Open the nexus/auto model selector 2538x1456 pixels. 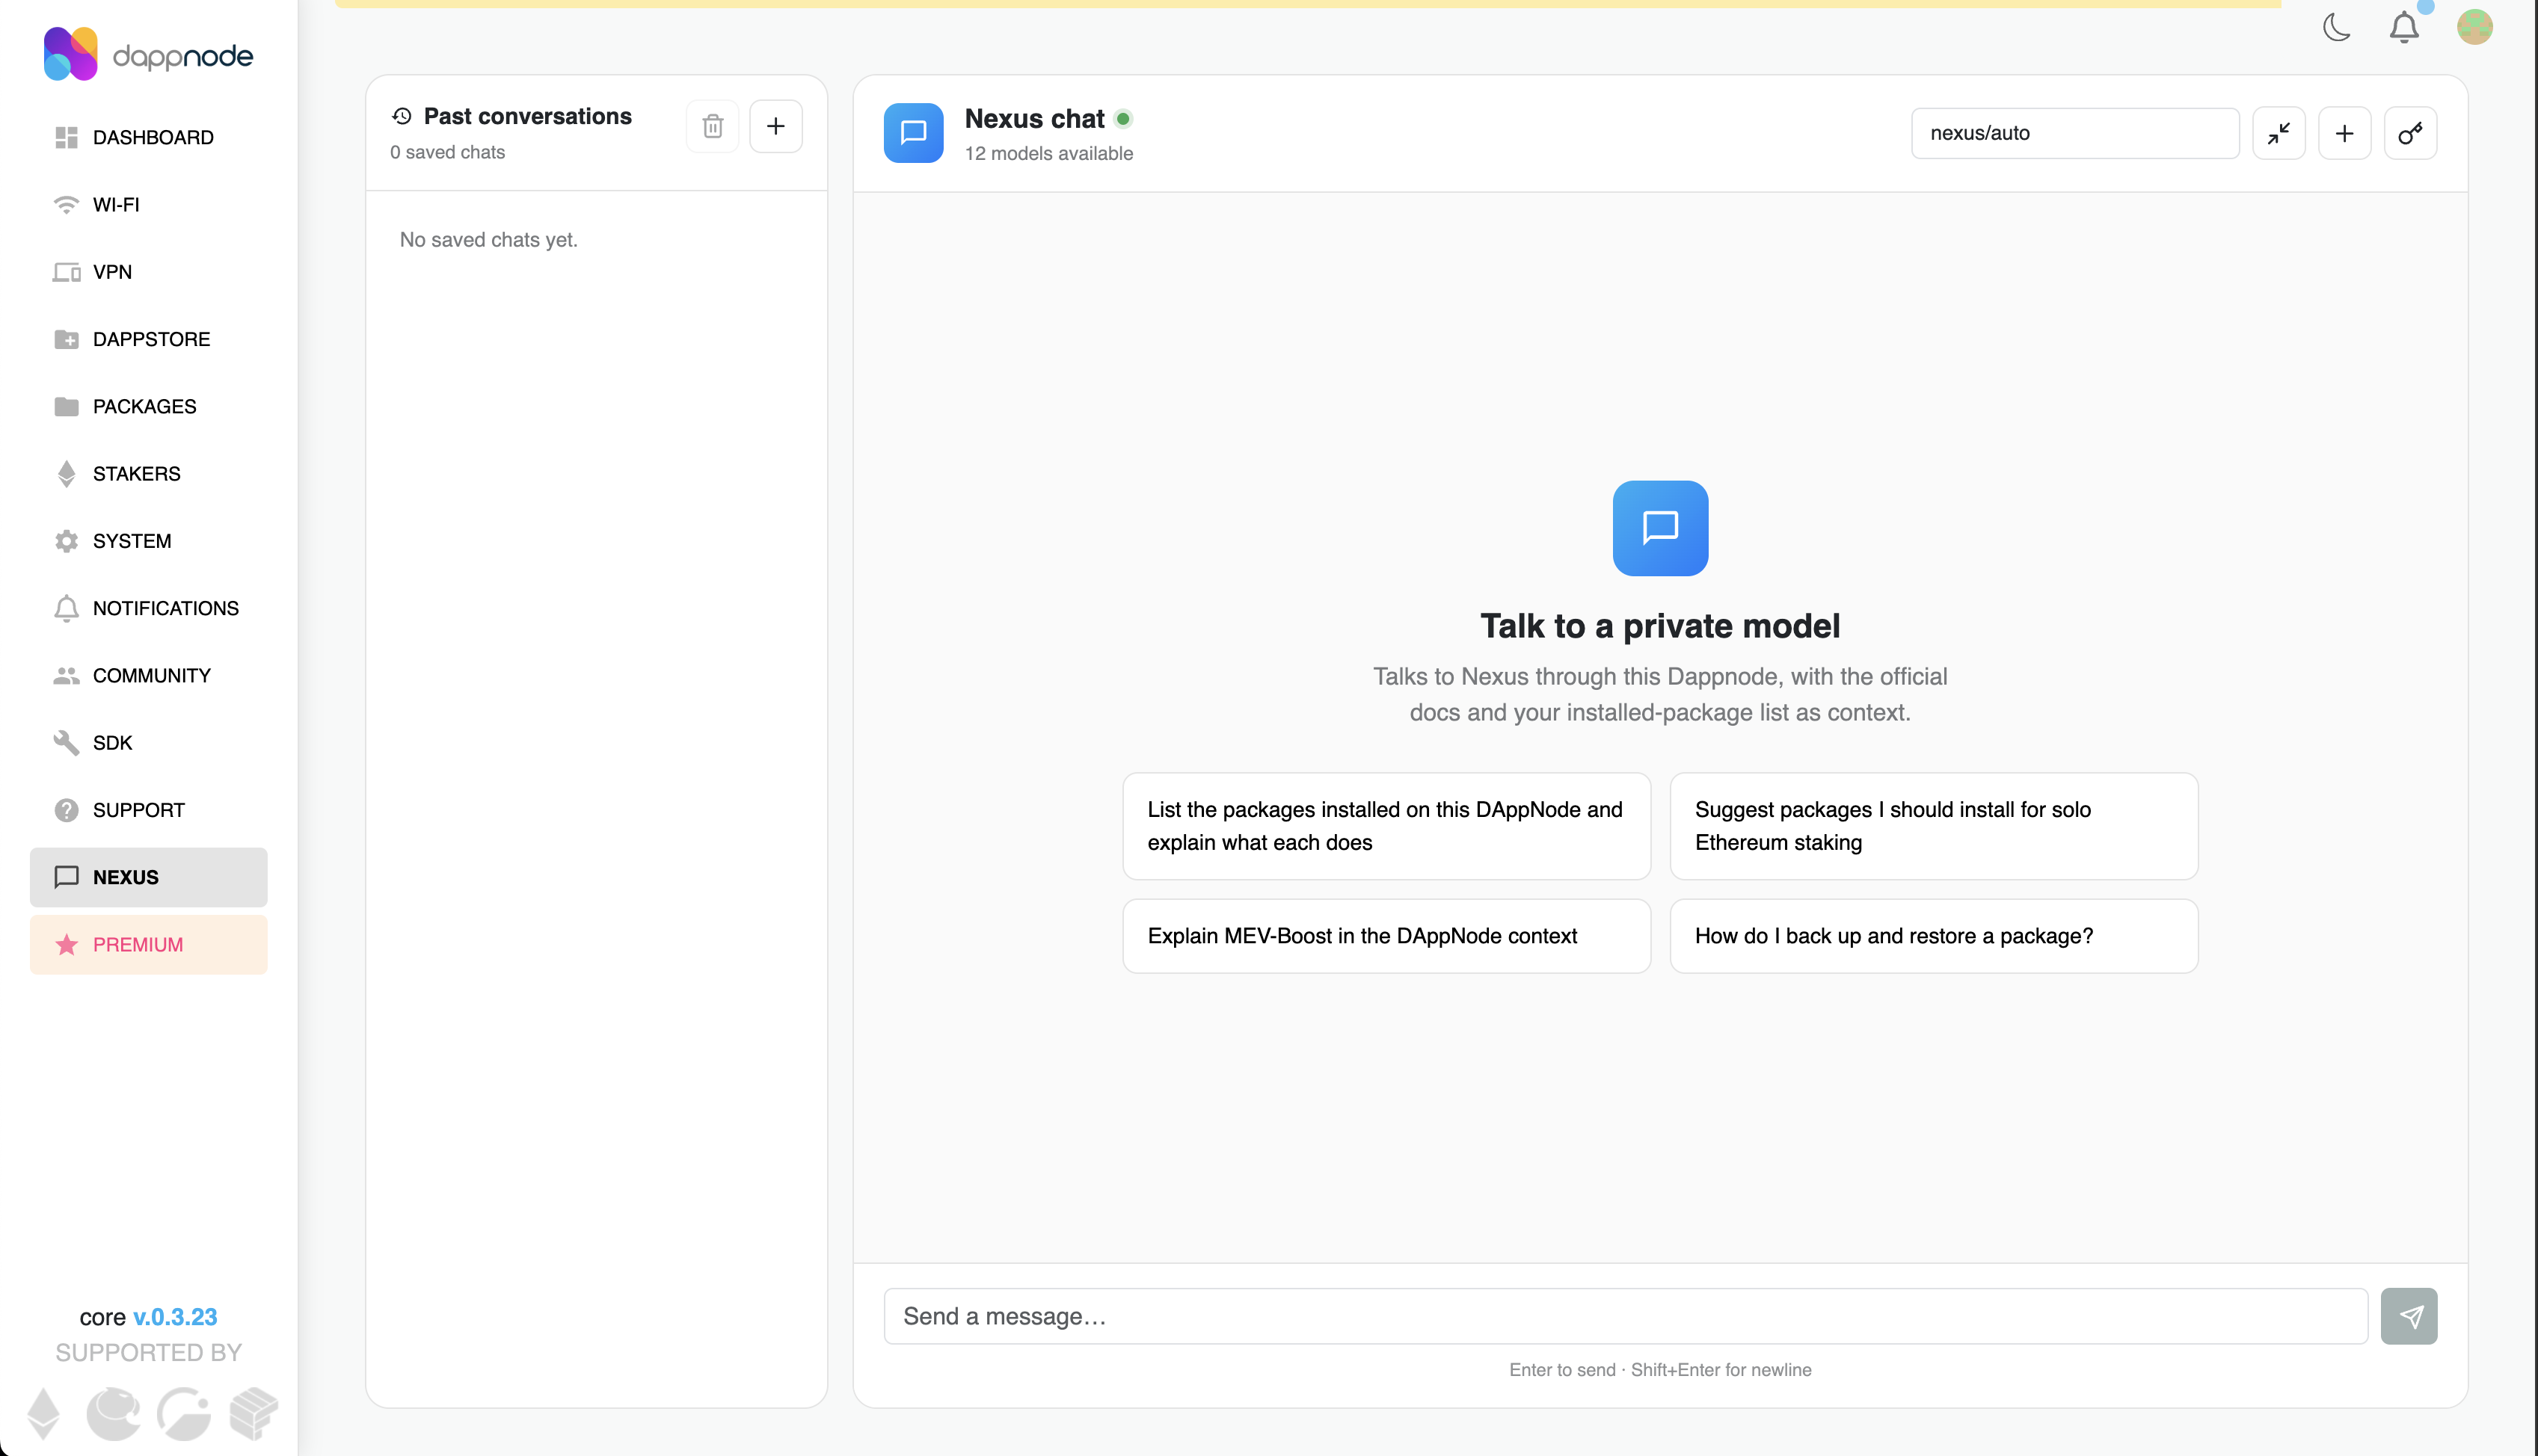point(2075,133)
